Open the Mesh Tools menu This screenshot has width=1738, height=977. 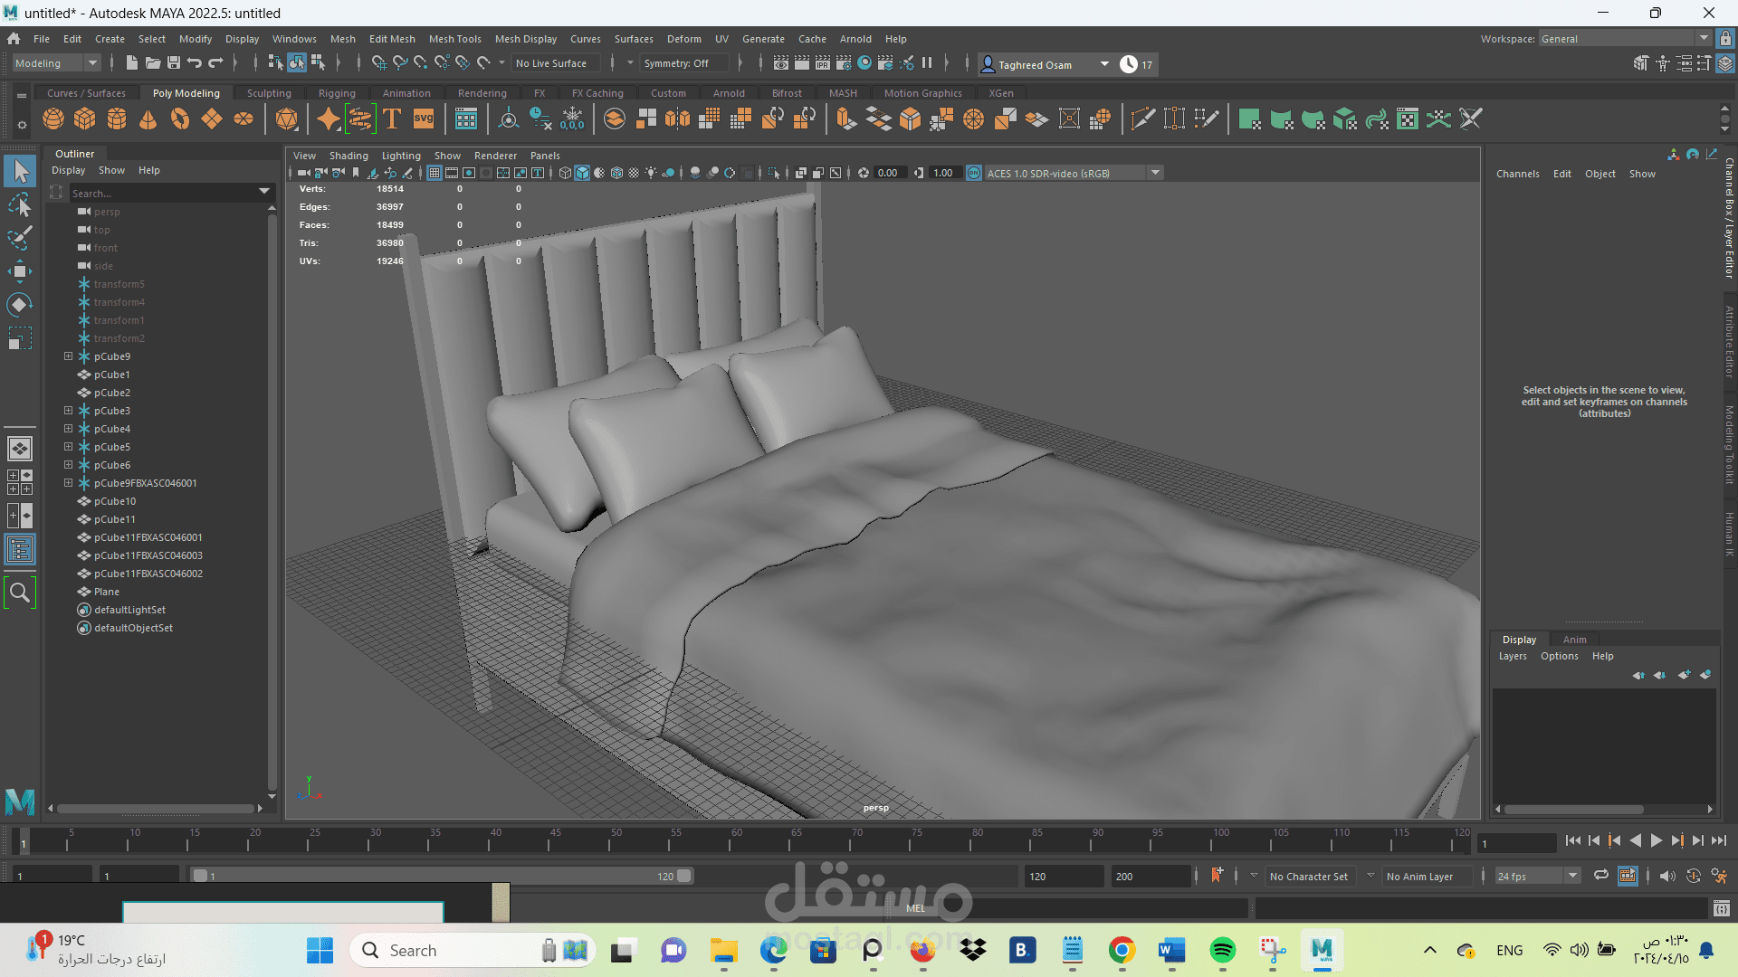pyautogui.click(x=454, y=39)
